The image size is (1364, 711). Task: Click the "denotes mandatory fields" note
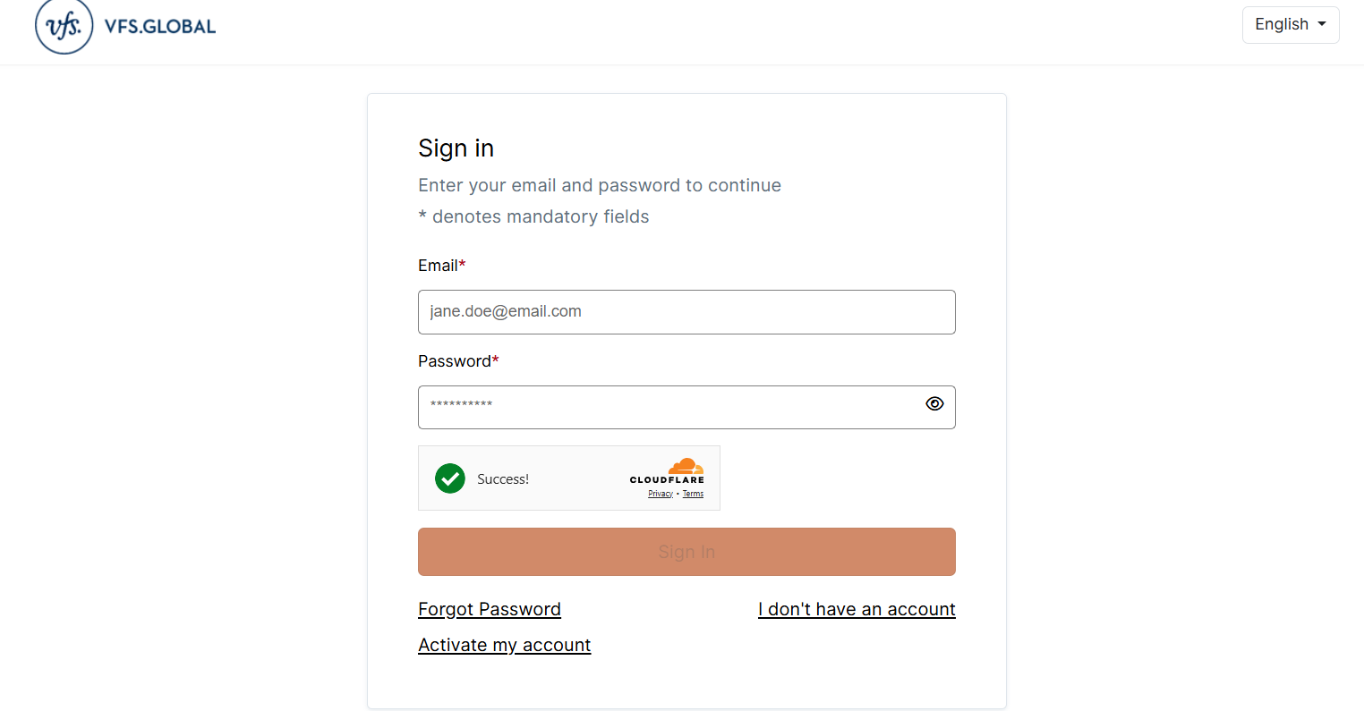pyautogui.click(x=540, y=216)
